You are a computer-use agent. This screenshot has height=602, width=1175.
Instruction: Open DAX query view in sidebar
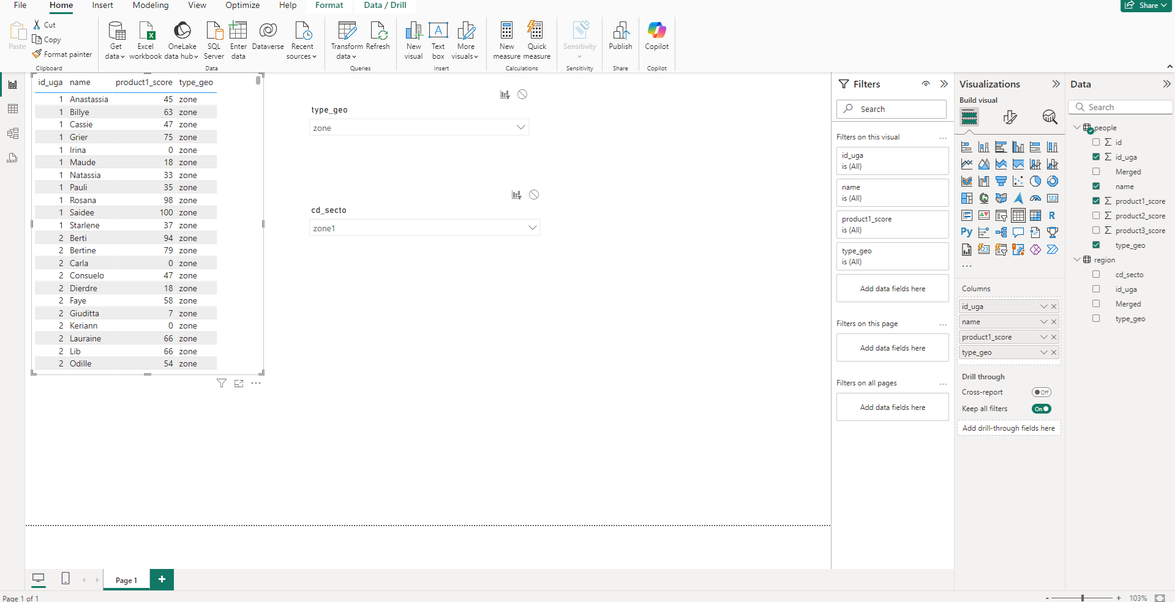(12, 158)
